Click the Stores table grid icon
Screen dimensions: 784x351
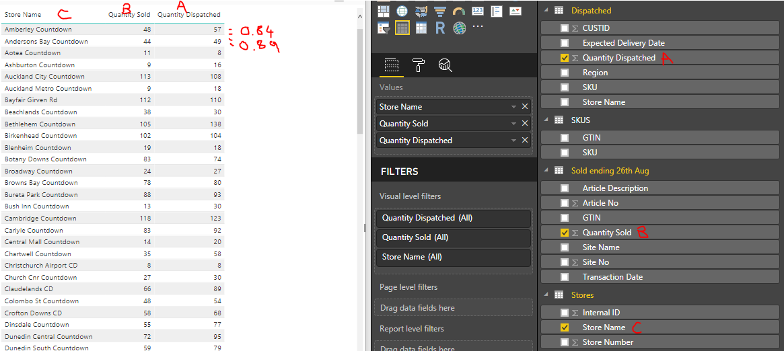point(559,295)
